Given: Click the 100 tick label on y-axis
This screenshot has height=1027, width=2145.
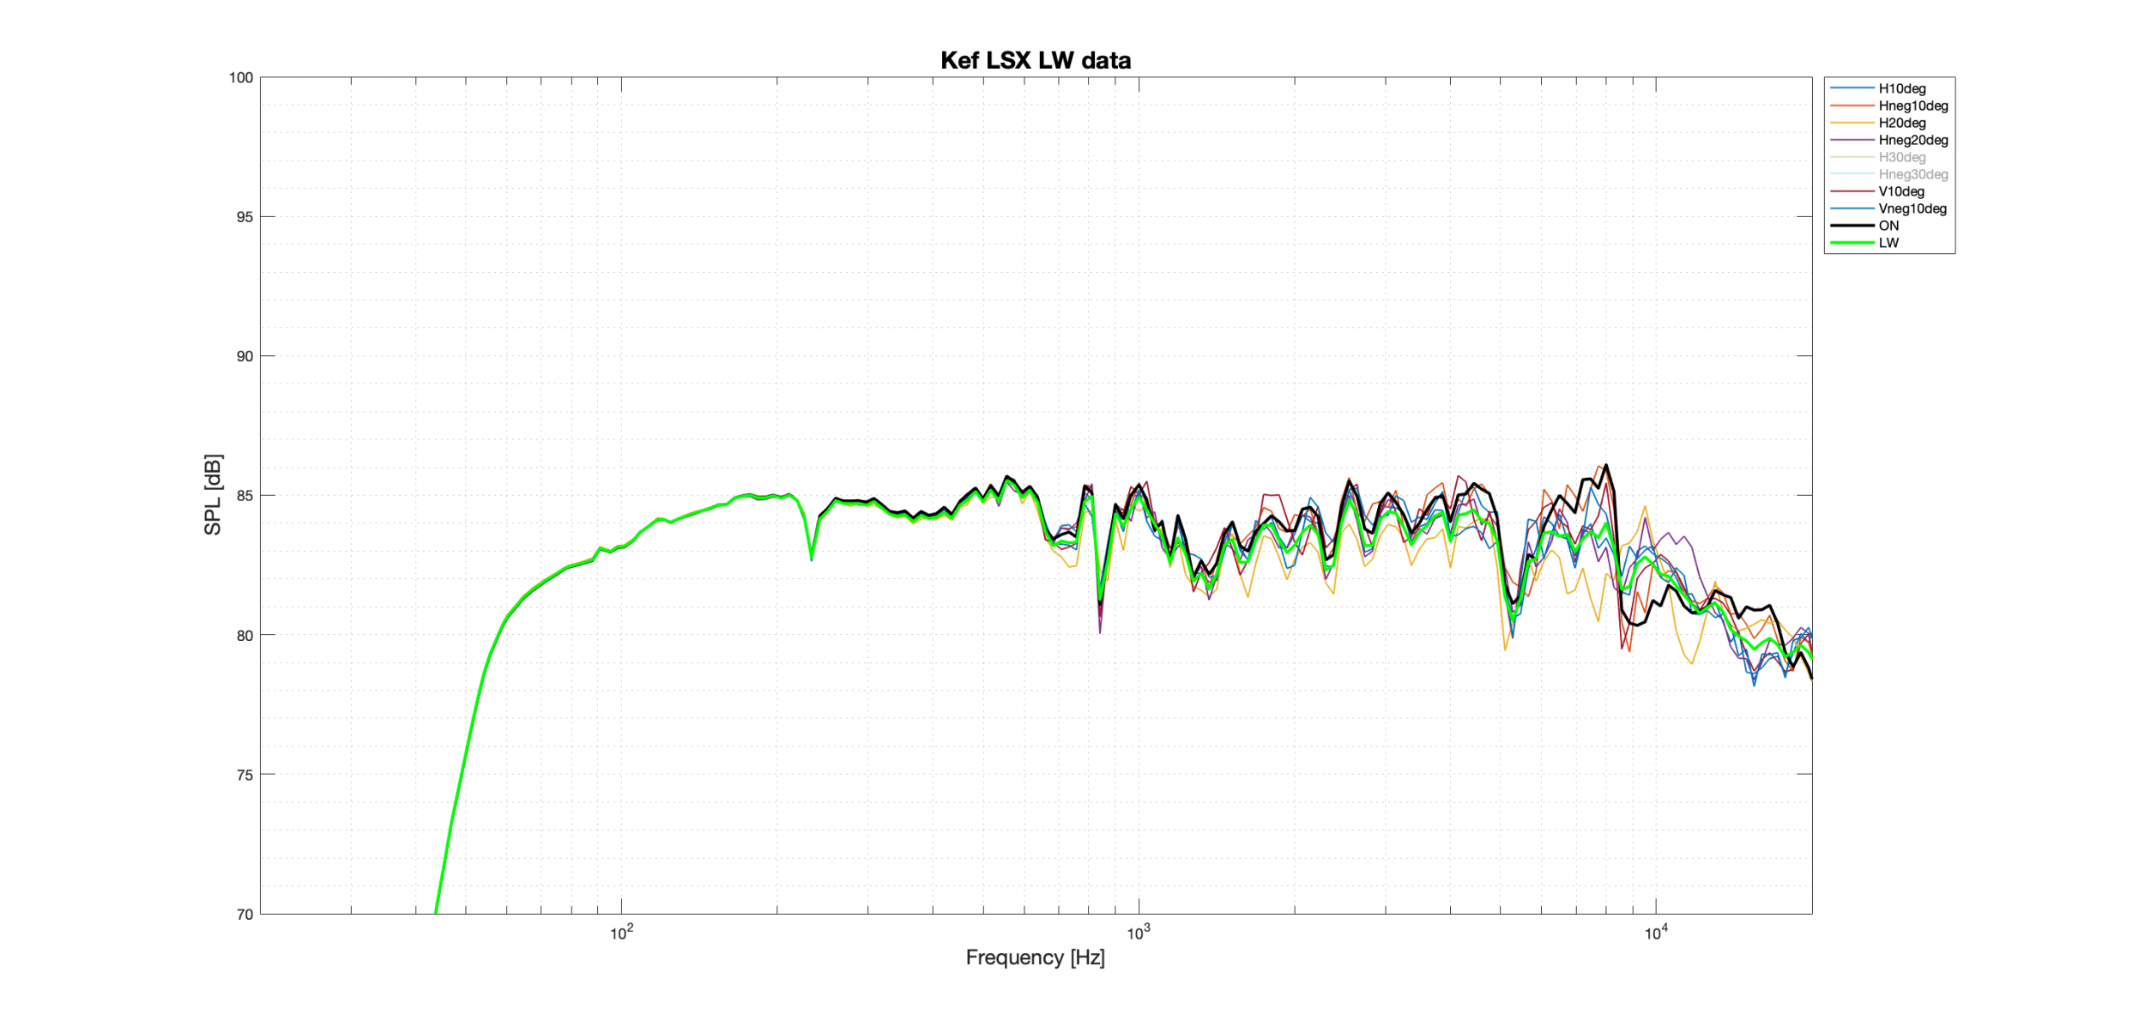Looking at the screenshot, I should 241,77.
